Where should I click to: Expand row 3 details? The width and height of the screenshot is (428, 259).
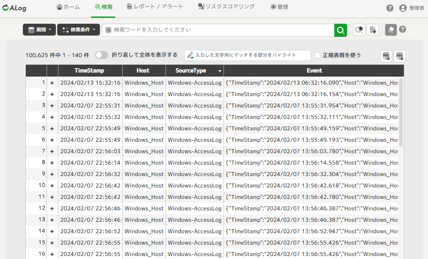coord(52,106)
